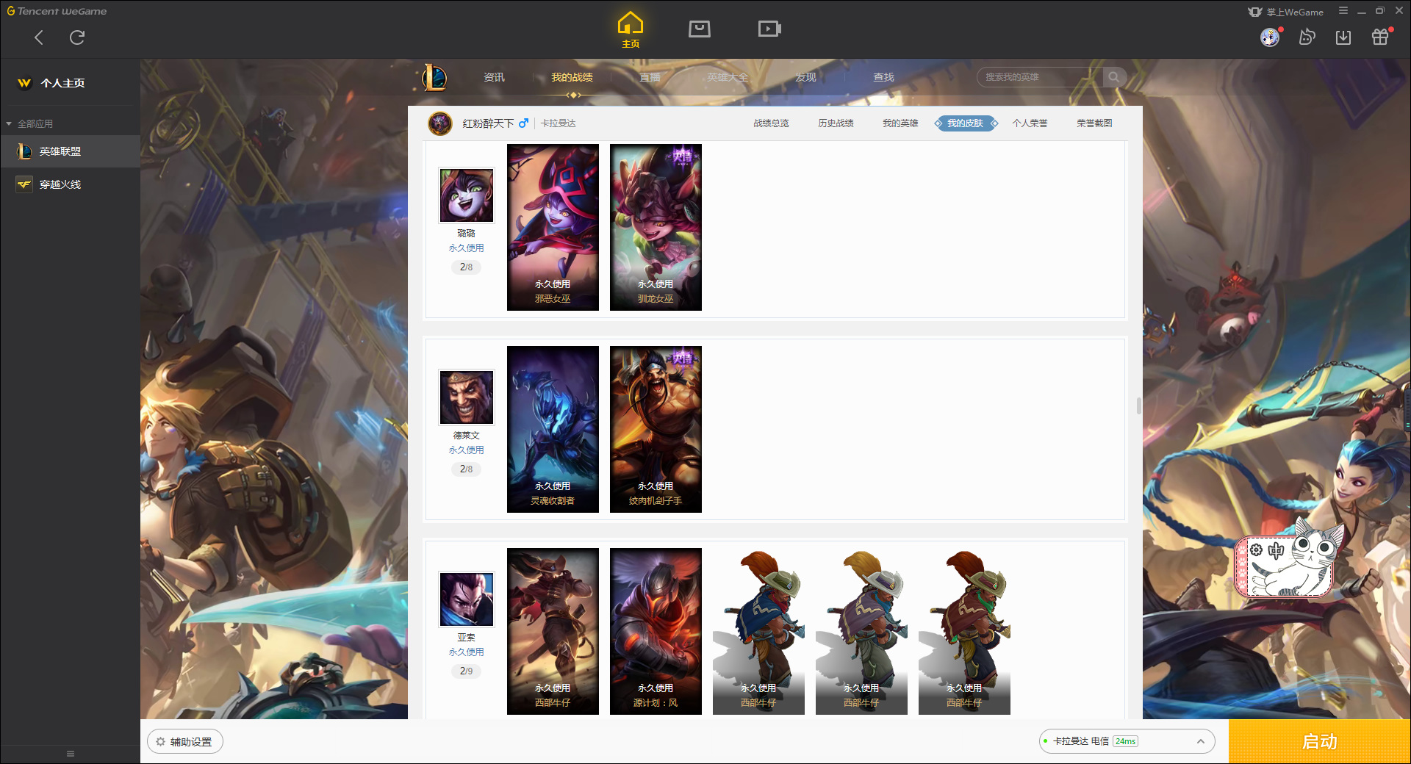This screenshot has width=1411, height=764.
Task: Click the 2/9 skin count for 亚索
Action: point(467,671)
